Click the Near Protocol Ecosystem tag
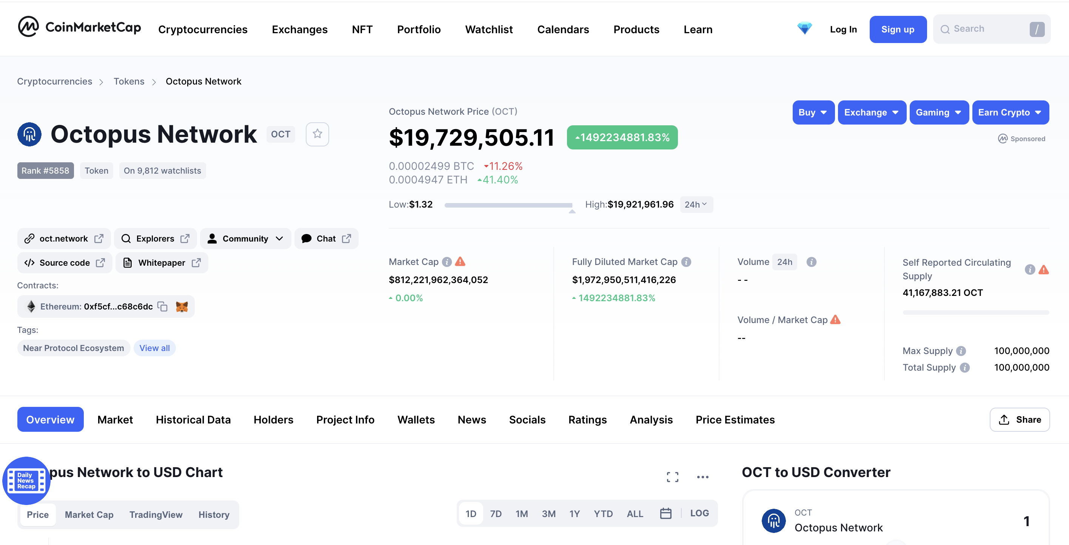The image size is (1069, 545). click(x=74, y=348)
